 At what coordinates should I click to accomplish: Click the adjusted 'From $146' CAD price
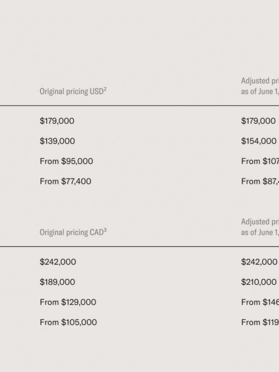[260, 302]
